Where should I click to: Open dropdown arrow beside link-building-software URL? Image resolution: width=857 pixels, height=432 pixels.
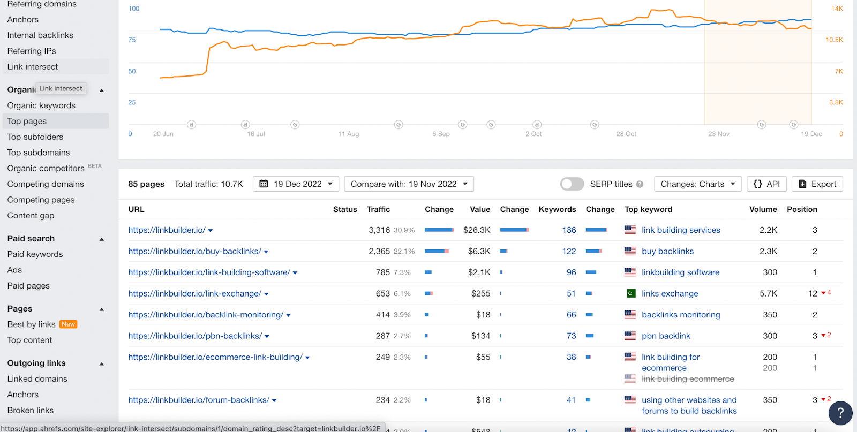(295, 273)
